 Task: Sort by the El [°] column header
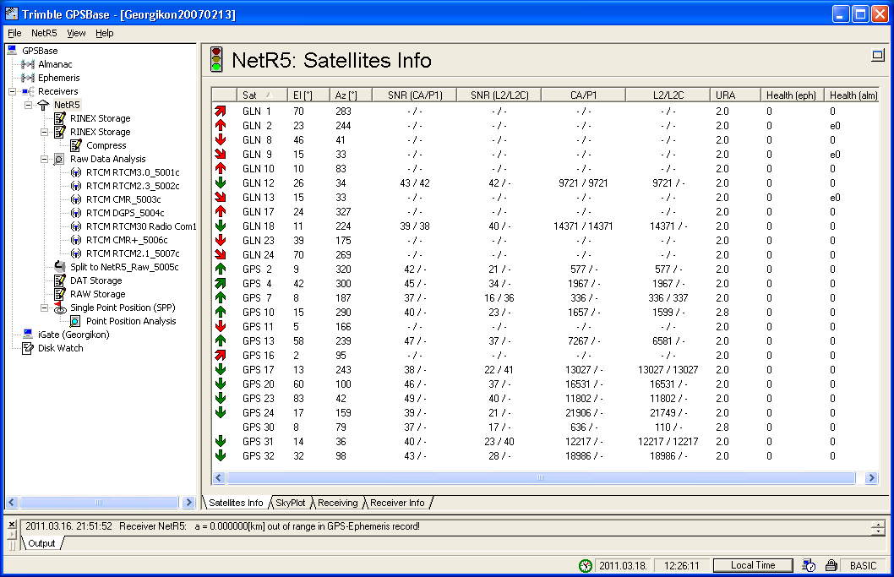tap(309, 95)
